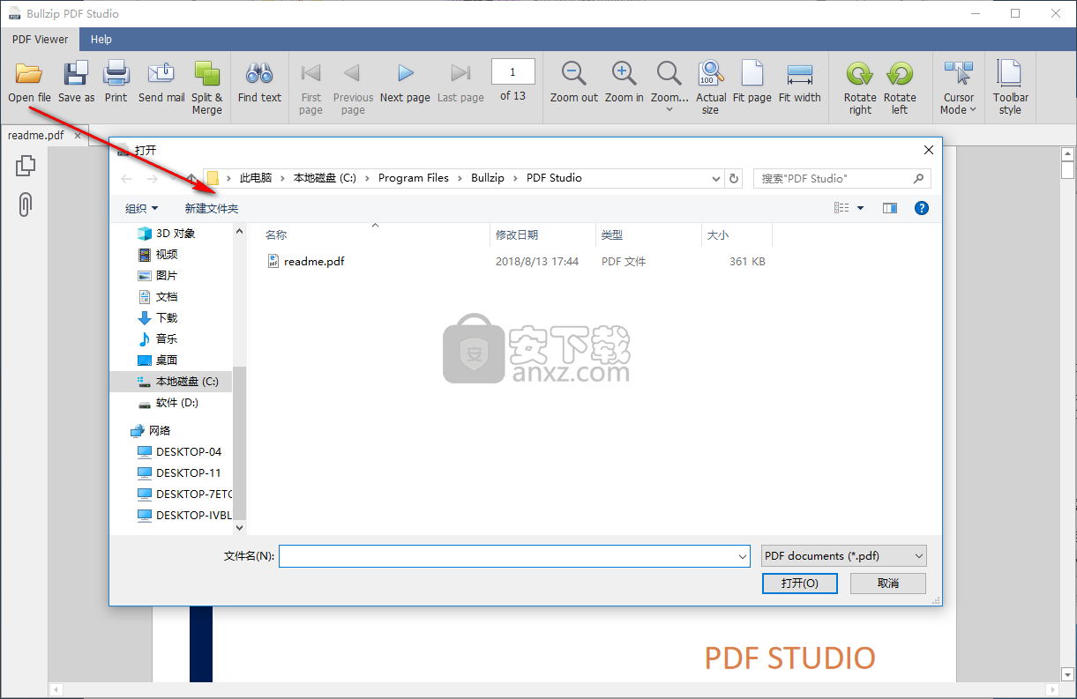The height and width of the screenshot is (699, 1077).
Task: Click the Save as floppy icon
Action: [x=76, y=75]
